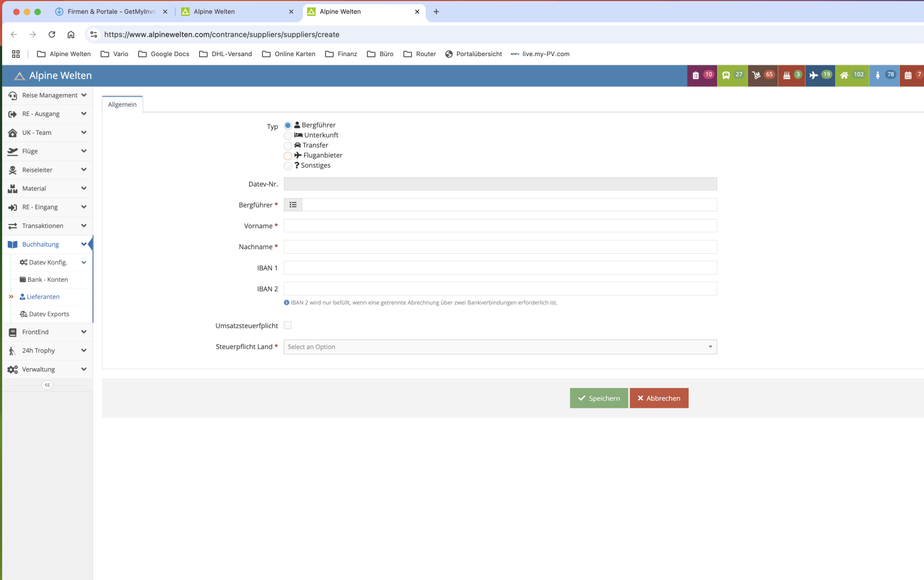Select the Allgemein tab
924x580 pixels.
click(x=122, y=105)
